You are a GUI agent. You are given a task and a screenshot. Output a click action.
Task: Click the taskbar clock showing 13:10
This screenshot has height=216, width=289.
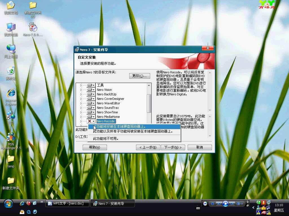point(279,205)
